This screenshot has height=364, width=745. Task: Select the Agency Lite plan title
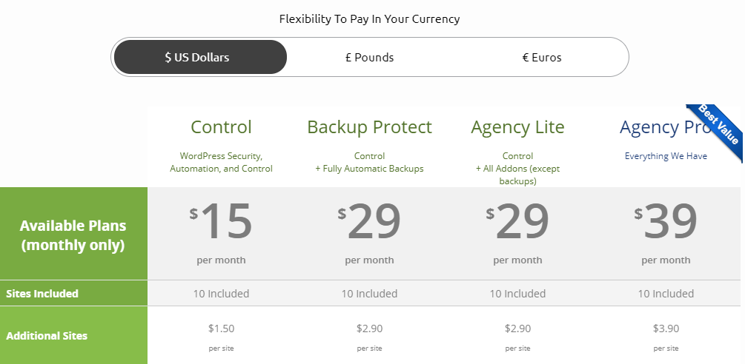click(x=517, y=127)
